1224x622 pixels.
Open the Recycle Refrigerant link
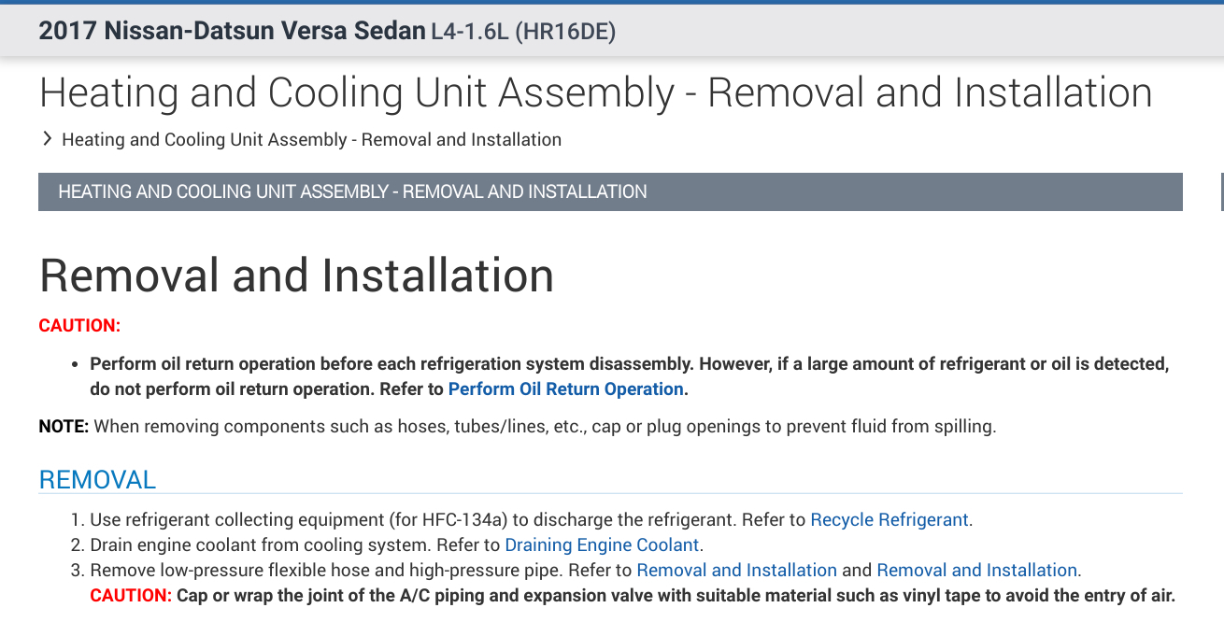point(890,520)
